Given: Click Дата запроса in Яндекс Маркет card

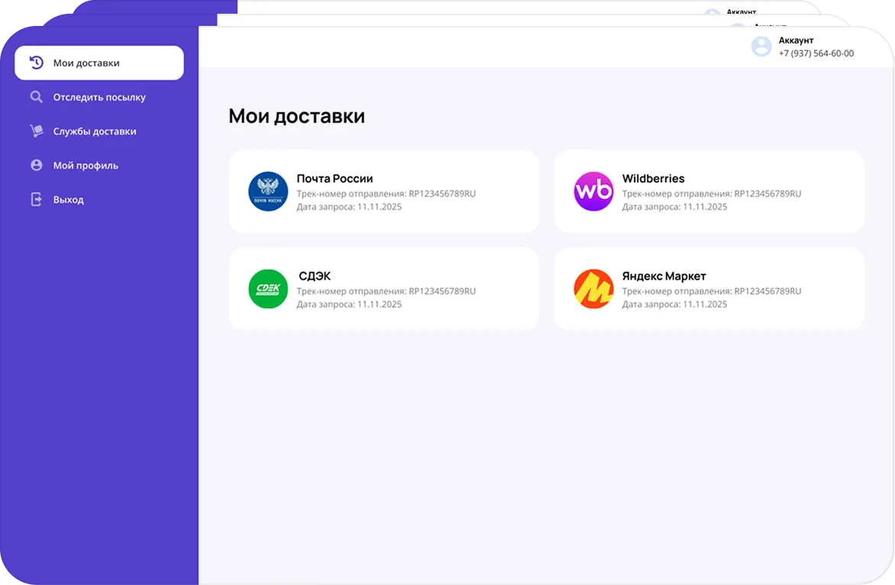Looking at the screenshot, I should tap(674, 304).
